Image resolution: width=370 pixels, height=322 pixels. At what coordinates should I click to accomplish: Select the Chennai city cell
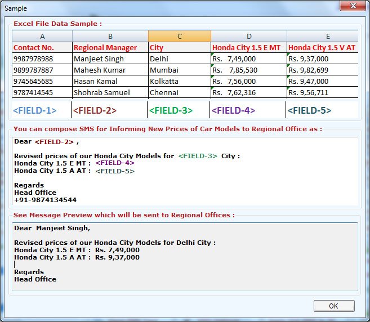coord(180,92)
